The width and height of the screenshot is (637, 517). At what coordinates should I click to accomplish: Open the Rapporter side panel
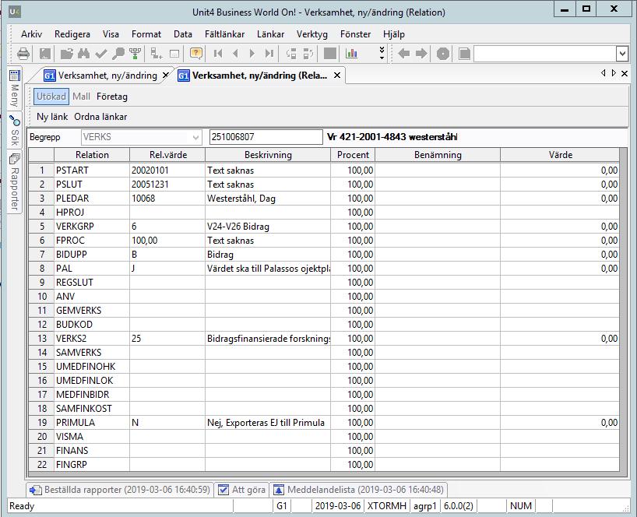(x=15, y=182)
